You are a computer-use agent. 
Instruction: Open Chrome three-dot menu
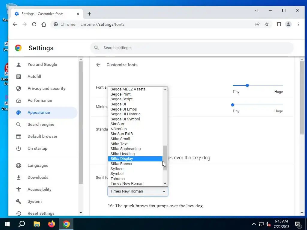click(x=298, y=24)
